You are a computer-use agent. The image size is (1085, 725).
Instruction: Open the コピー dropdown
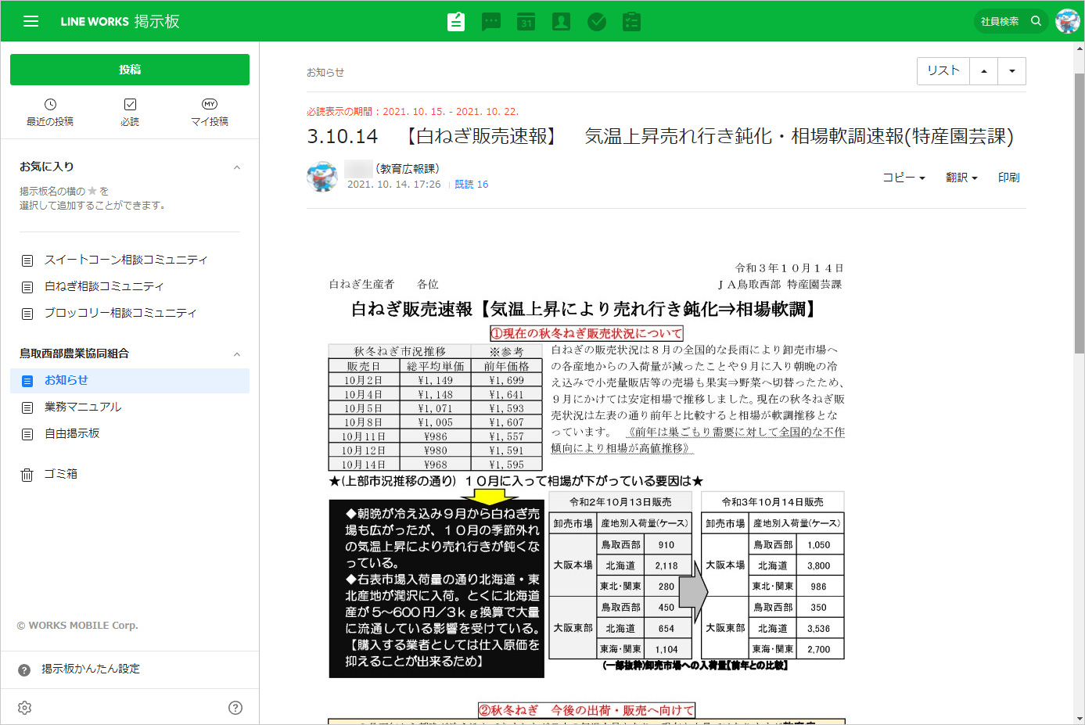pyautogui.click(x=904, y=178)
